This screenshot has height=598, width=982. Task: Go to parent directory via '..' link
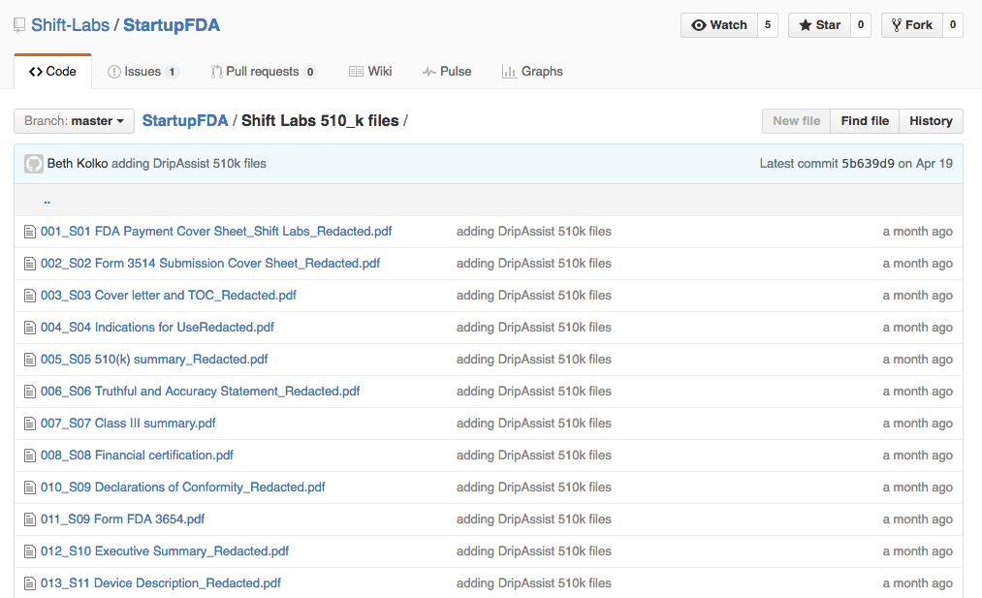point(47,201)
